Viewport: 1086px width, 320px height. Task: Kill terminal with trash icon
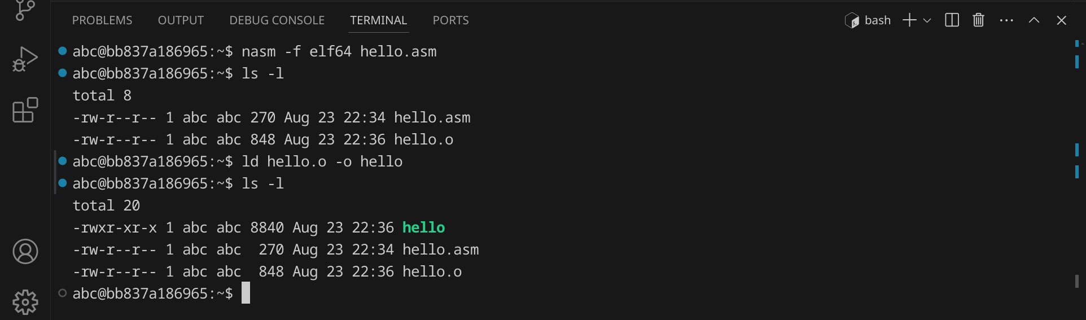point(978,20)
